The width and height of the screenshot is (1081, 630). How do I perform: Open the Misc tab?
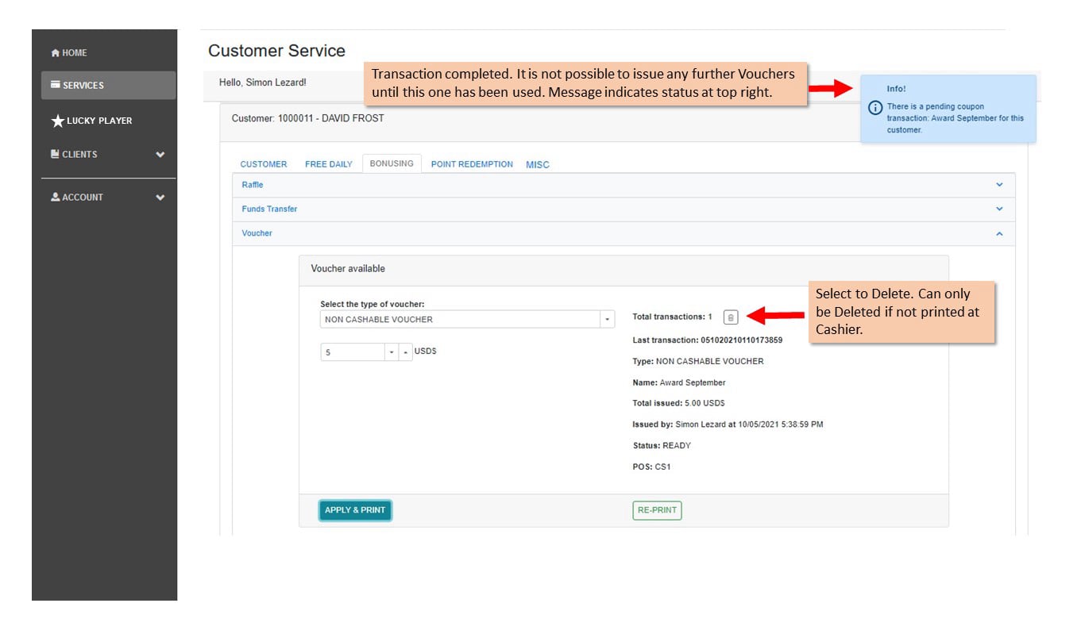coord(538,165)
